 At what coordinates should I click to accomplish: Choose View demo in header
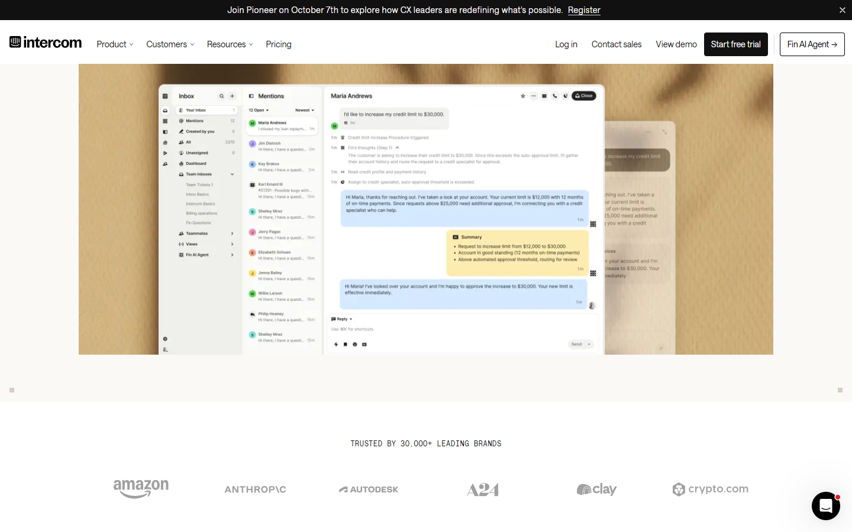tap(676, 44)
